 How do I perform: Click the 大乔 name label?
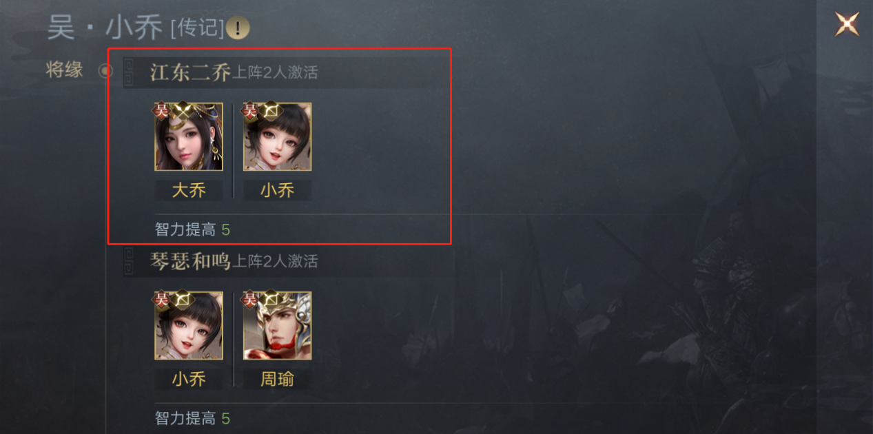[189, 191]
